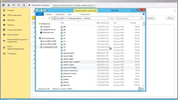Open the Главное section in sidebar
Viewport: 178px width, 100px height.
(x=11, y=10)
